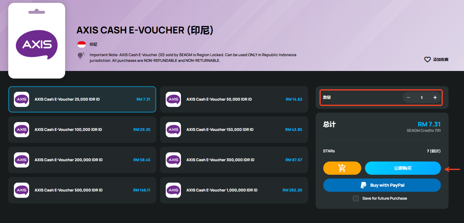Click the 7 (估计) stars value
This screenshot has height=223, width=464.
tap(434, 151)
